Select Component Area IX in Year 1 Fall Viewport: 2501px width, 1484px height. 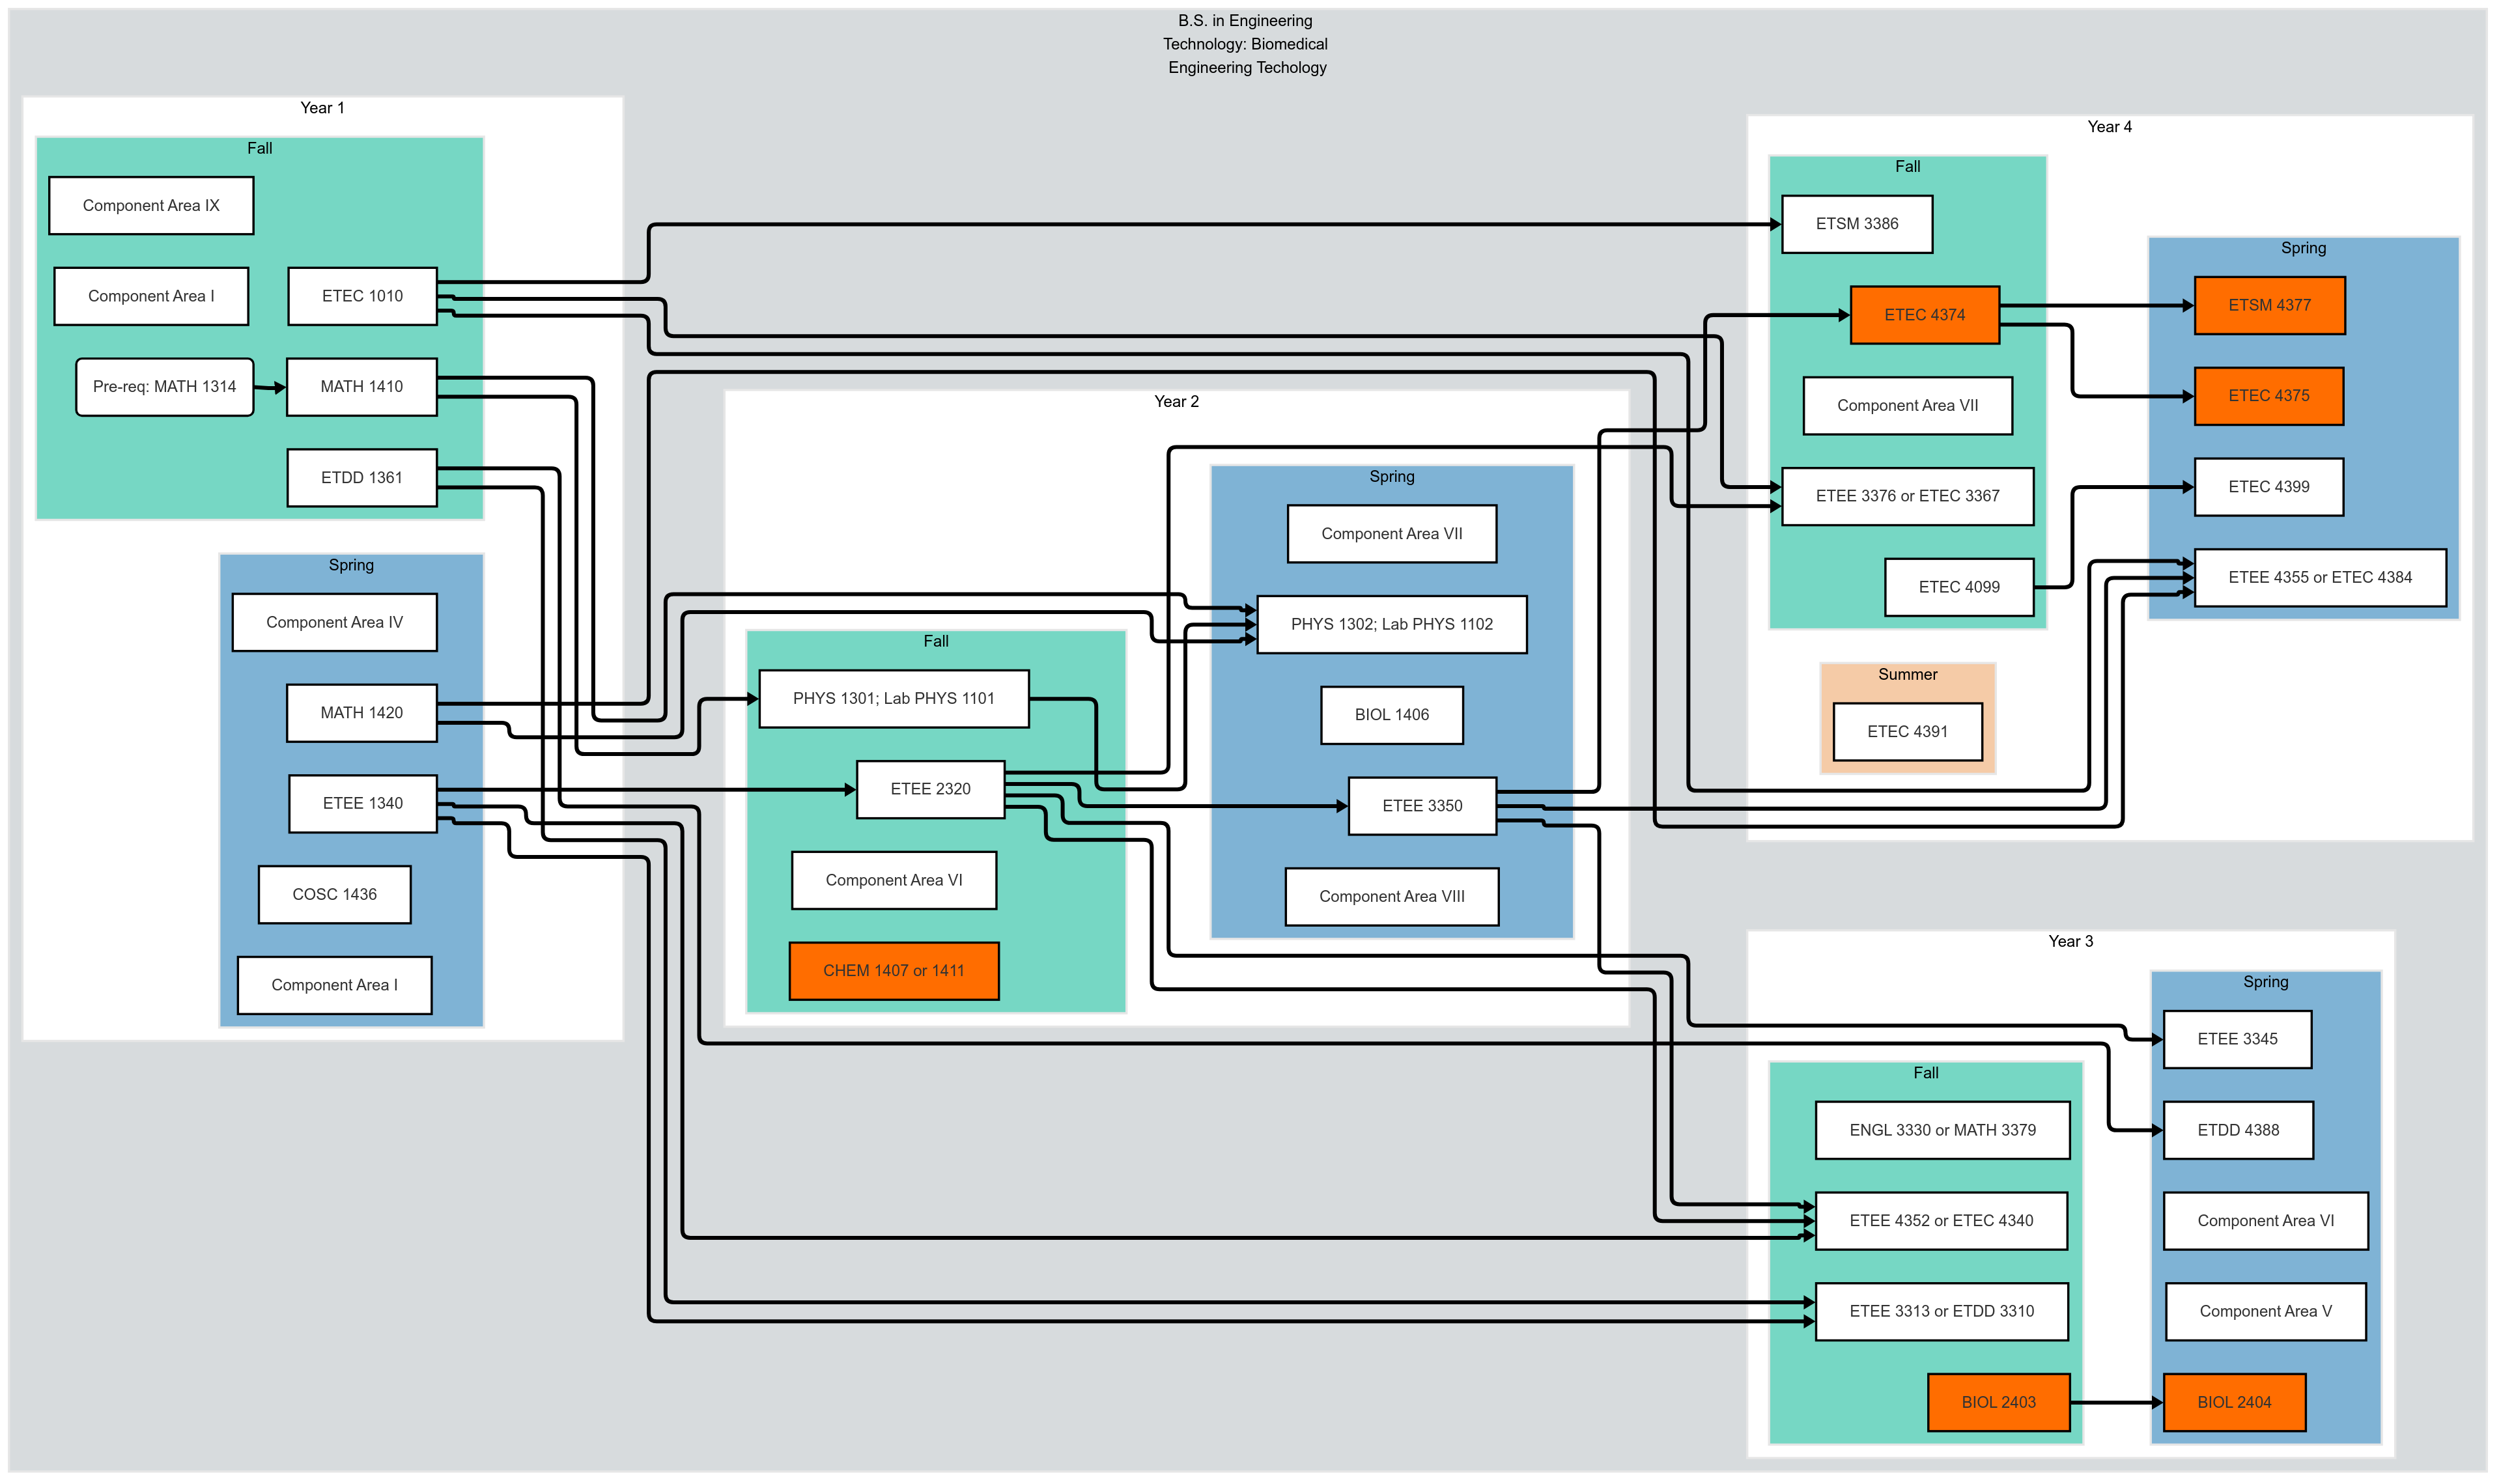[151, 205]
